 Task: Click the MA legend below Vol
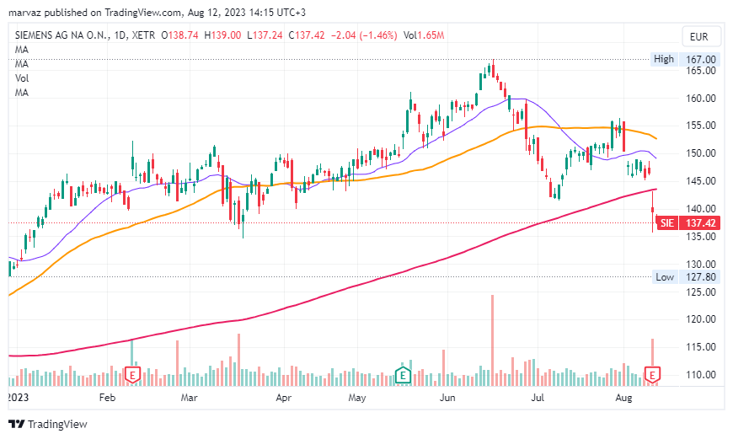click(x=22, y=93)
